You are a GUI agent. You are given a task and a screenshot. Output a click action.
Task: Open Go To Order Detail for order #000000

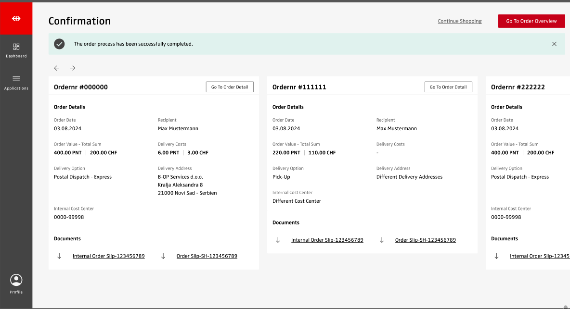point(230,87)
